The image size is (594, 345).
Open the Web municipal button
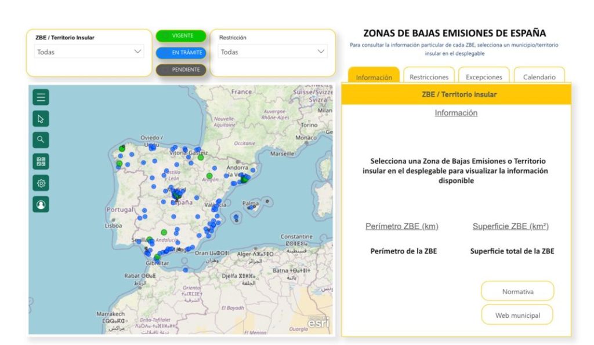point(517,315)
